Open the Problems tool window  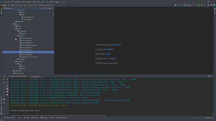[35, 118]
